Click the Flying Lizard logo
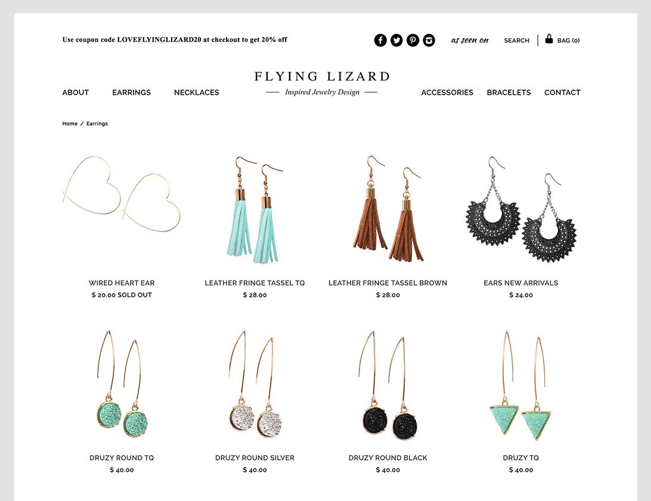The height and width of the screenshot is (501, 651). click(322, 83)
